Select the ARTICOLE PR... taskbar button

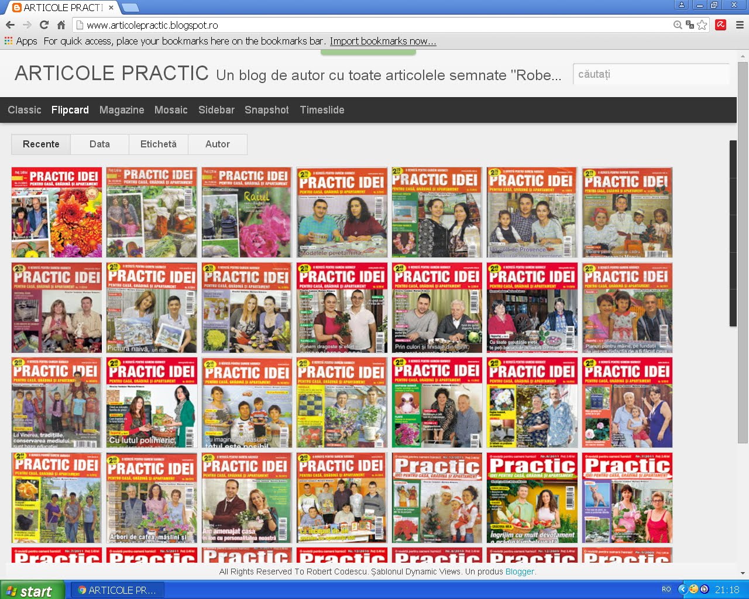(118, 590)
